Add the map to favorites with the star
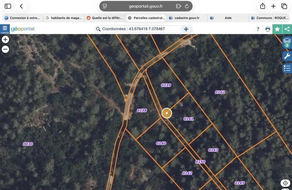 tap(277, 29)
